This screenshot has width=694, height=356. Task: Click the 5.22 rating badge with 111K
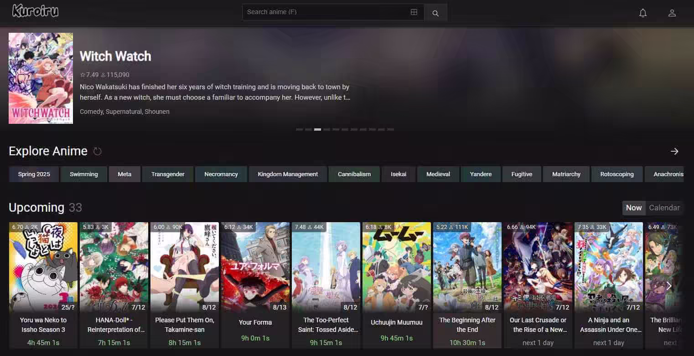452,227
